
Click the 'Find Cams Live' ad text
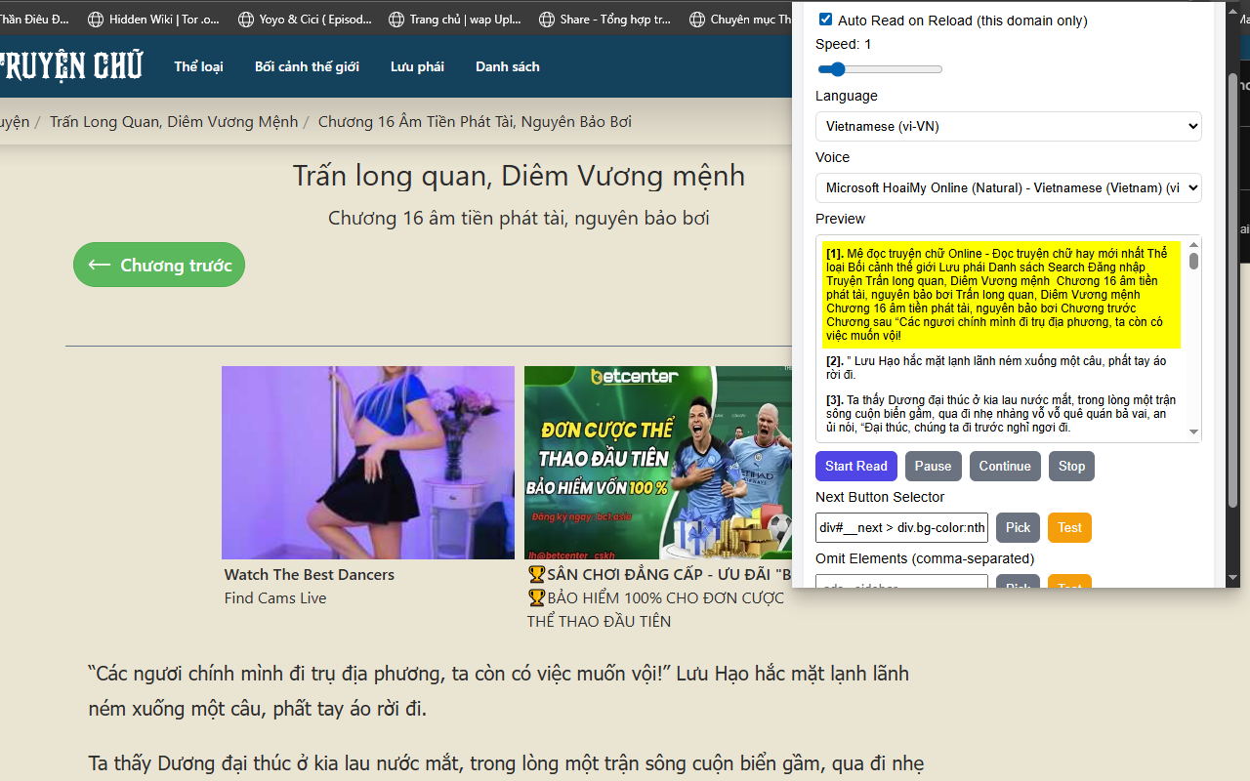pos(275,597)
